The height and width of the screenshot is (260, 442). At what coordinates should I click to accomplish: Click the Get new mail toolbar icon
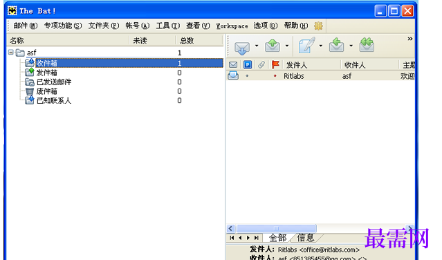(x=242, y=47)
